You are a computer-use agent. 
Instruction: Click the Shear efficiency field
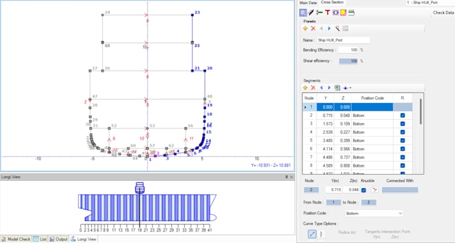pyautogui.click(x=349, y=61)
